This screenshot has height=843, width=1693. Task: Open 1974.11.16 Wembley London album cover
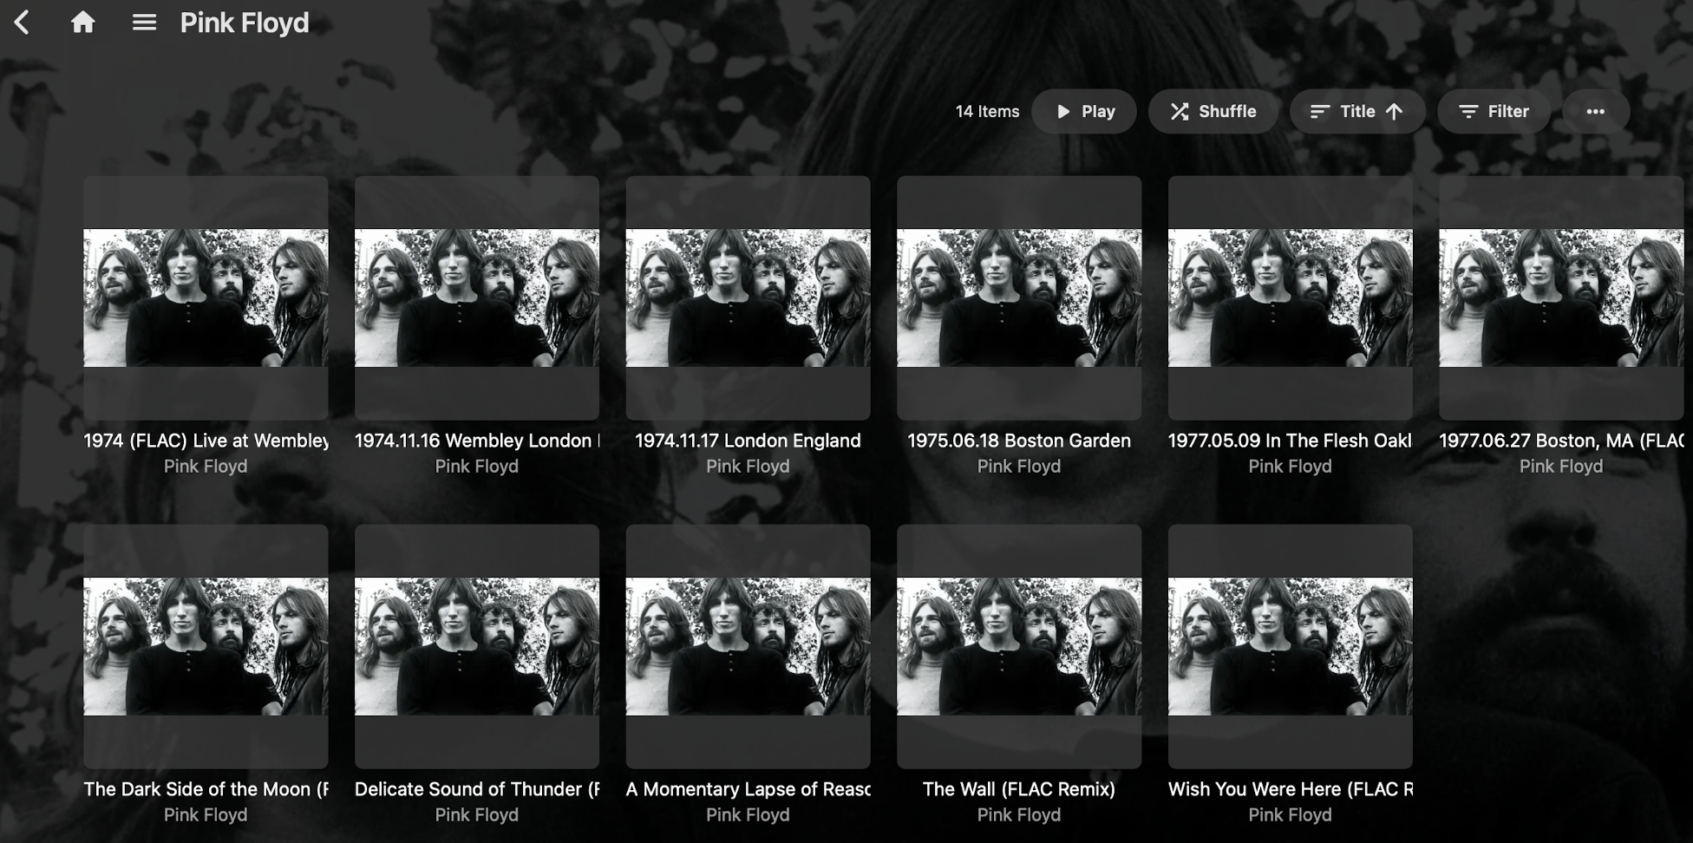coord(477,297)
